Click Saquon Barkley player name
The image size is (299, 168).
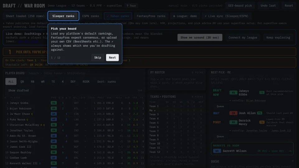click(21, 152)
